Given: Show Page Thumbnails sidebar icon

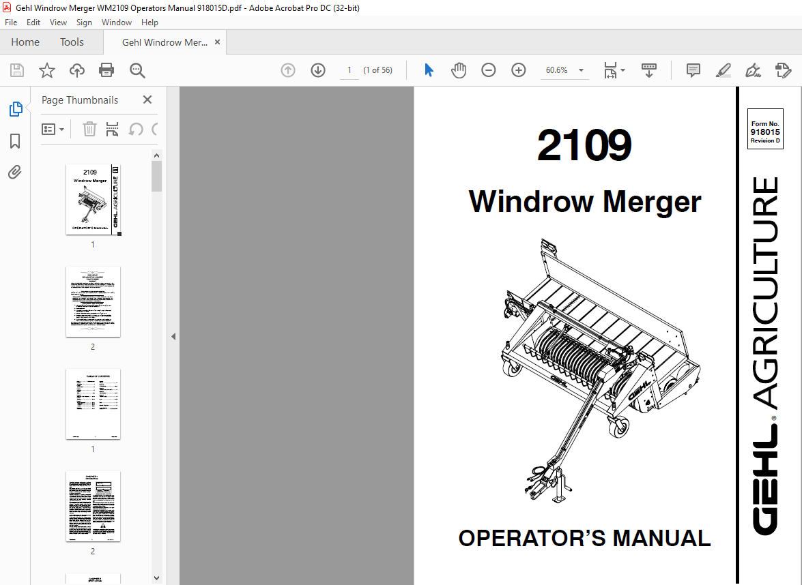Looking at the screenshot, I should 15,109.
